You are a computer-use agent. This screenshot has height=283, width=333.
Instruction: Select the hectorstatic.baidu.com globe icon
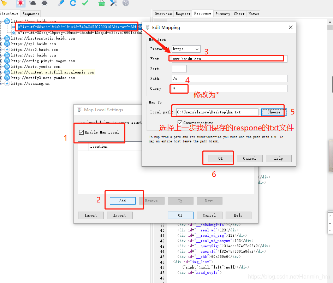(x=7, y=38)
